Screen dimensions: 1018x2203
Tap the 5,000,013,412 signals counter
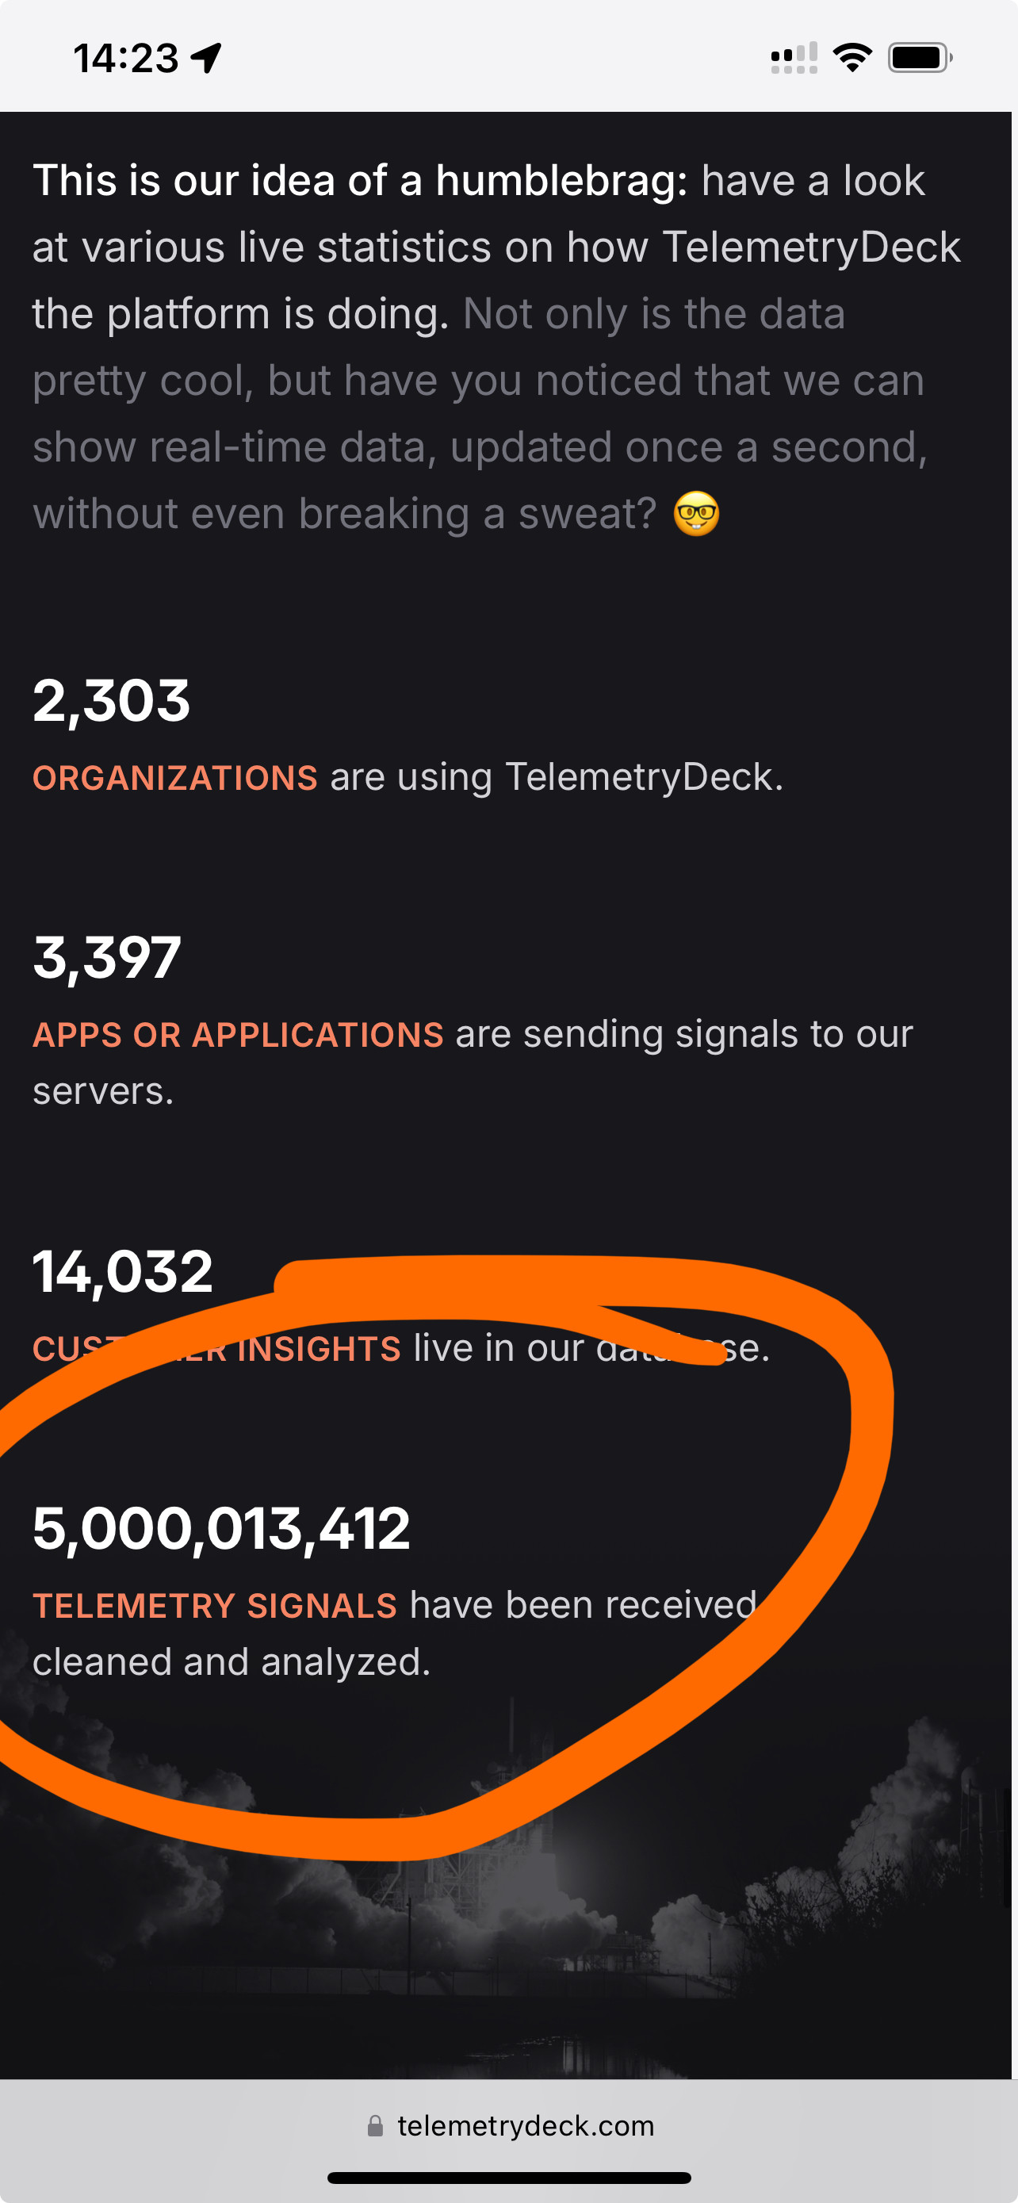(221, 1528)
